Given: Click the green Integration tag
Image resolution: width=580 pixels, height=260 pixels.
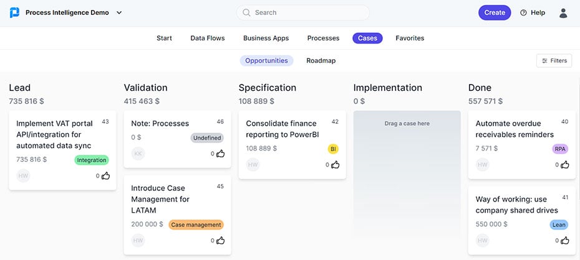Looking at the screenshot, I should (x=91, y=160).
